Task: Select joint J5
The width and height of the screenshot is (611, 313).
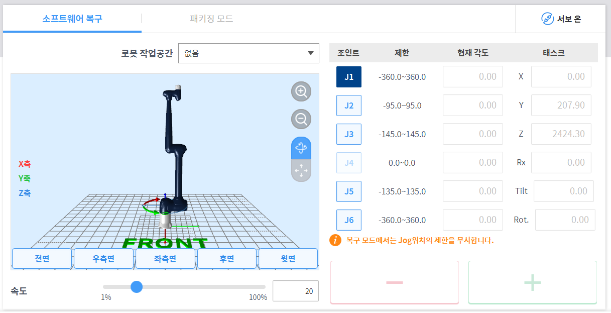Action: pyautogui.click(x=349, y=191)
